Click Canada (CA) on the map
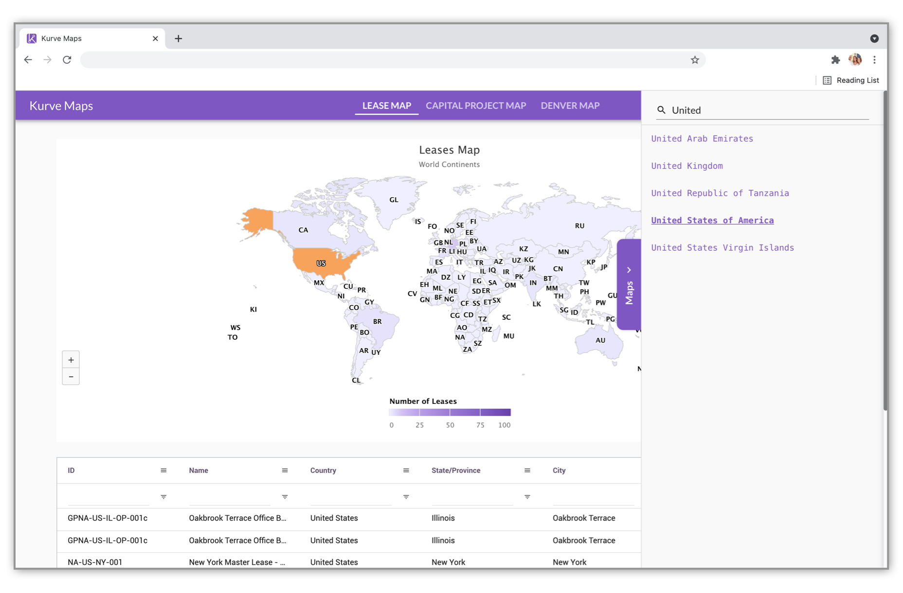Image resolution: width=903 pixels, height=593 pixels. [303, 230]
